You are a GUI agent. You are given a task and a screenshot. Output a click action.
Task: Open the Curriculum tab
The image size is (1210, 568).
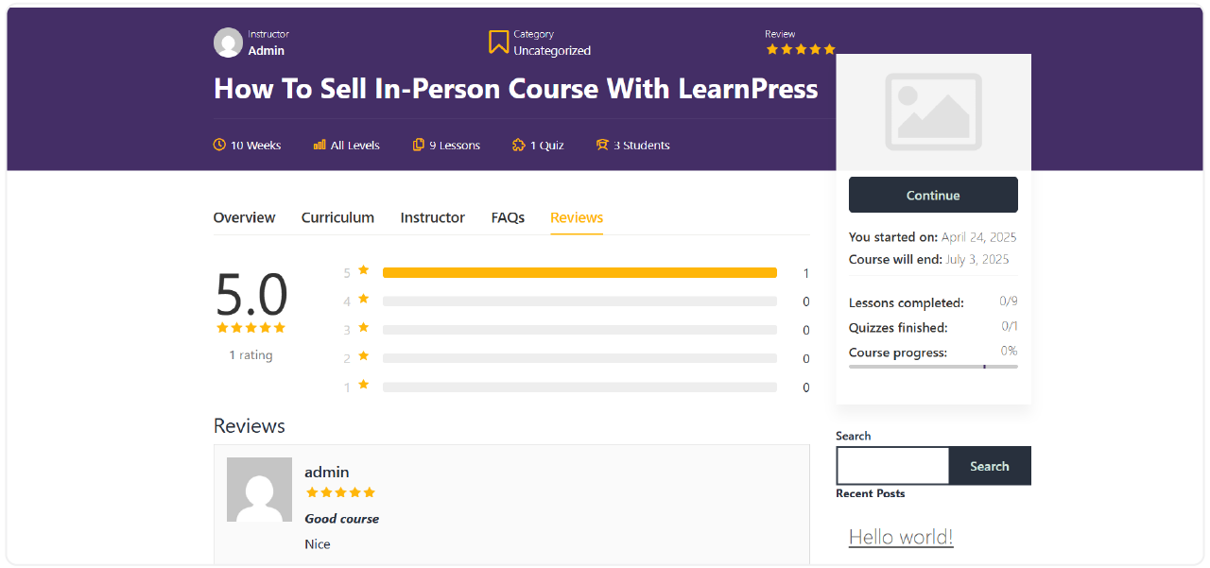337,217
